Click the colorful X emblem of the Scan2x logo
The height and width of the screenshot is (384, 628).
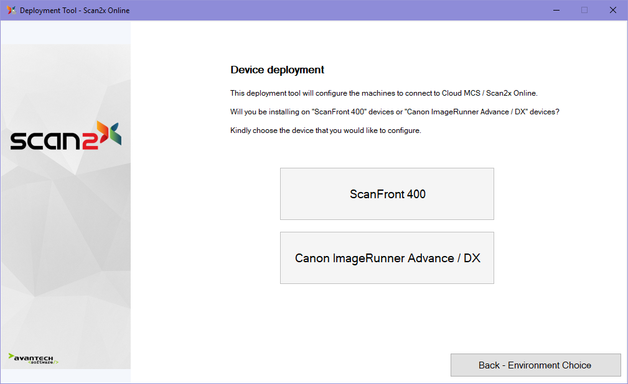point(109,133)
